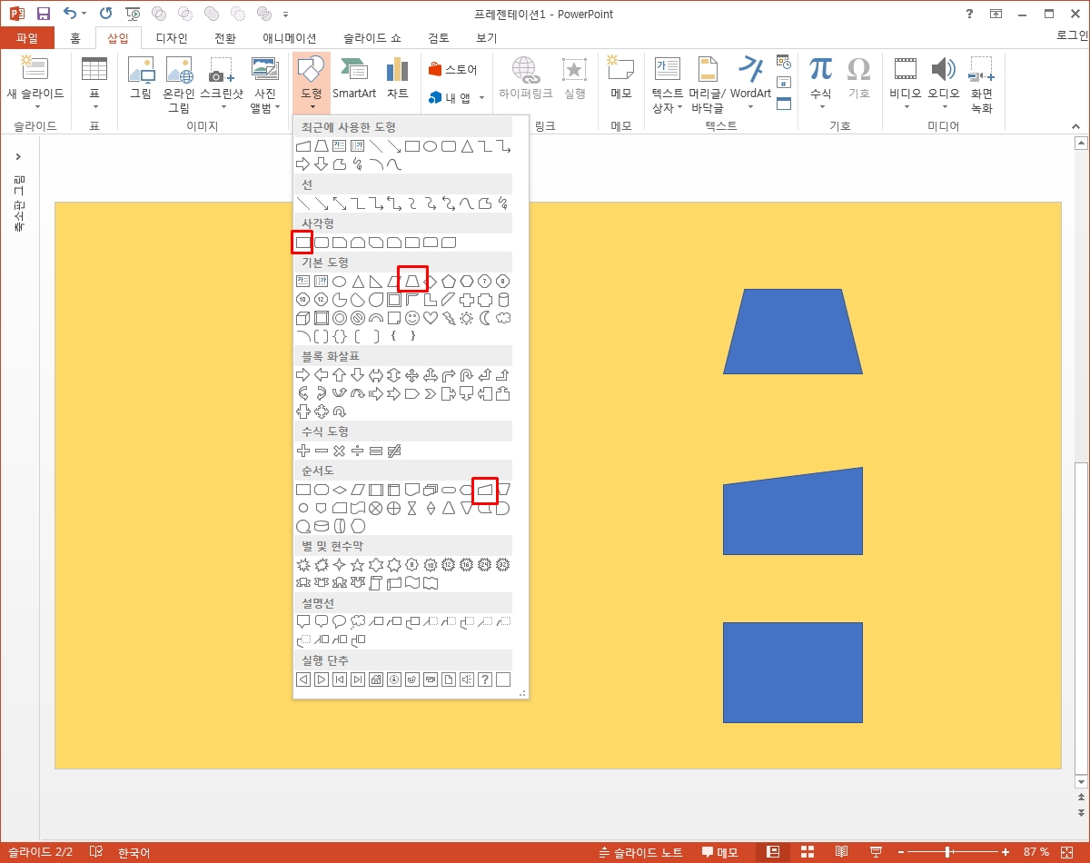This screenshot has width=1090, height=863.
Task: Toggle the 슬라이드 노트 pane
Action: point(640,853)
